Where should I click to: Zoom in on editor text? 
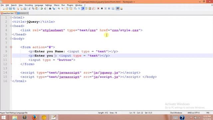[x=59, y=9]
